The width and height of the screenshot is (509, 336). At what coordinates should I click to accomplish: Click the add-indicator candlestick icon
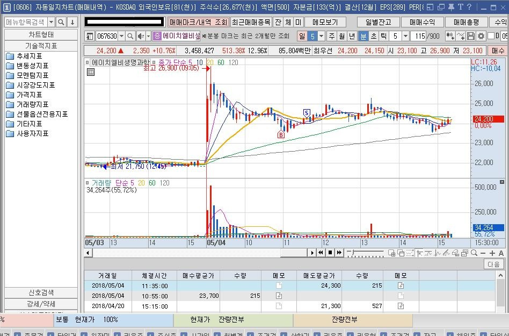[x=450, y=36]
